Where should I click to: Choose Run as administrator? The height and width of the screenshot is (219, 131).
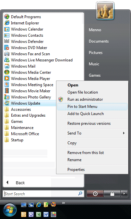[x=92, y=99]
